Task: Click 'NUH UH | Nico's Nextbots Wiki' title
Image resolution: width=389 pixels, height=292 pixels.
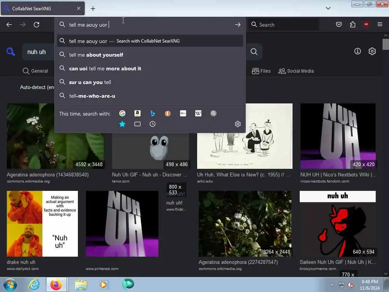Action: (x=338, y=175)
